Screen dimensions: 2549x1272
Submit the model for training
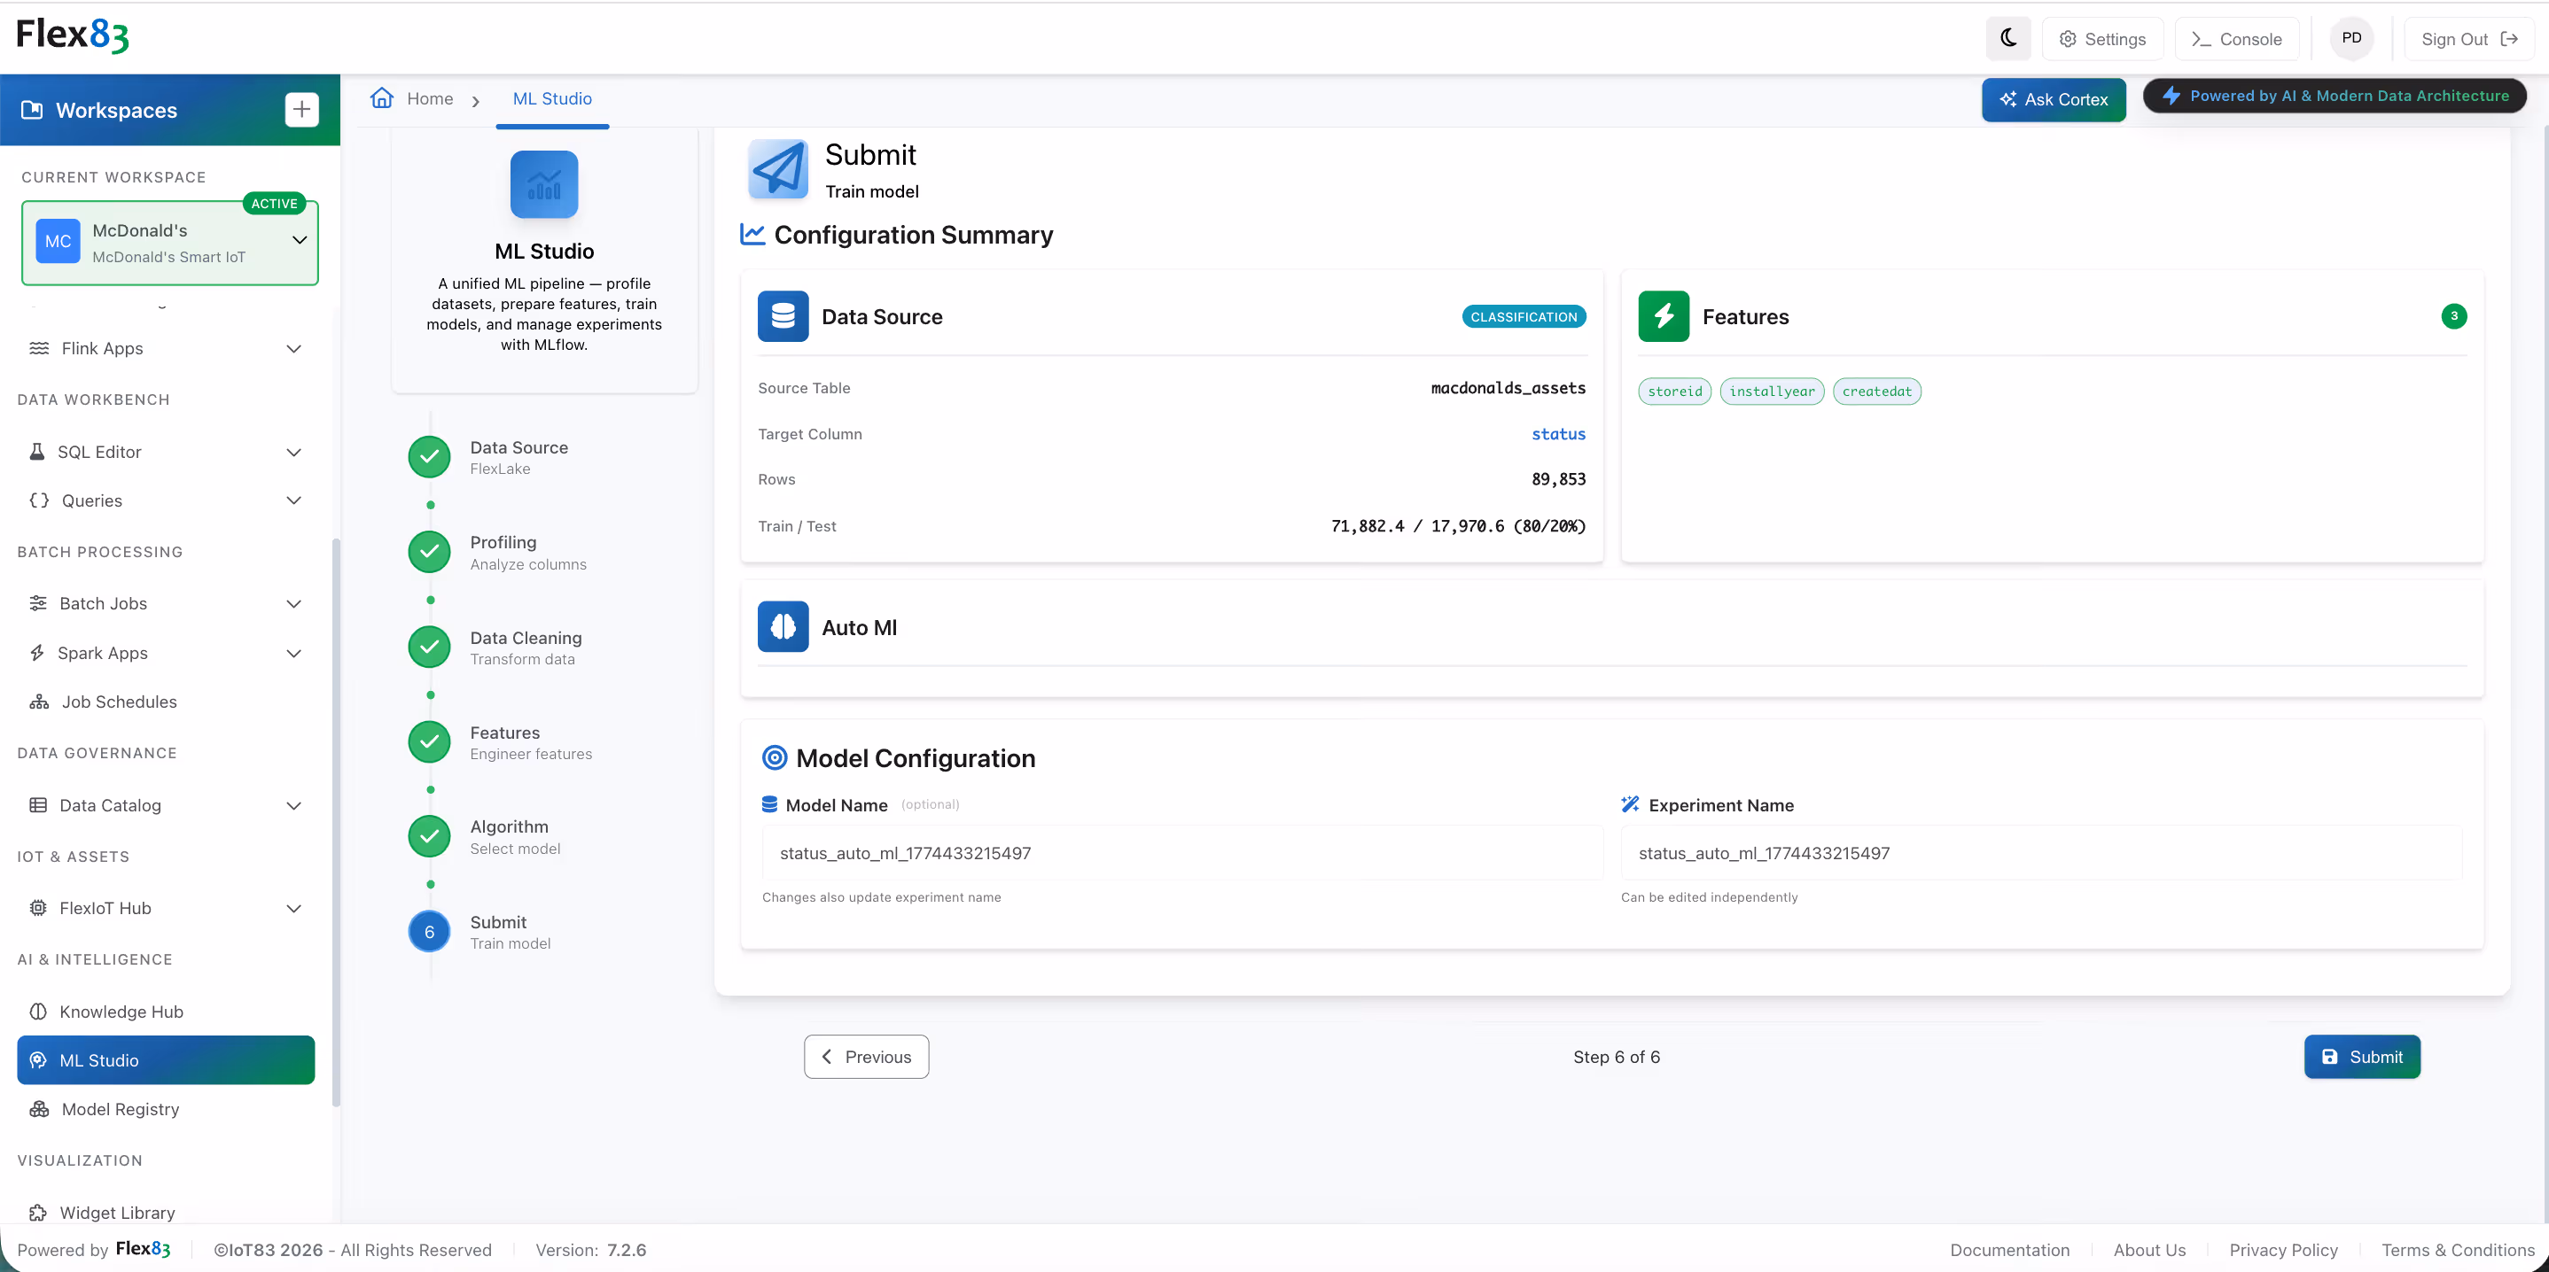(x=2362, y=1057)
